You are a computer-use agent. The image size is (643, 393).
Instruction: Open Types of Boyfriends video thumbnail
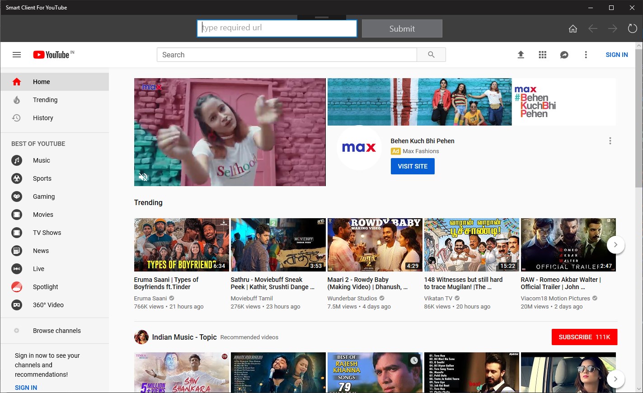click(x=182, y=245)
